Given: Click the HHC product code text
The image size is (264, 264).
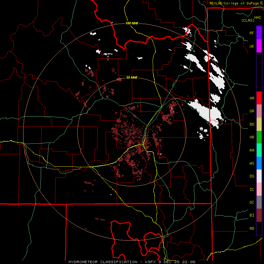Looking at the screenshot, I should [x=258, y=18].
